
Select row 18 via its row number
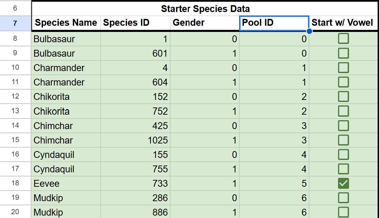15,183
